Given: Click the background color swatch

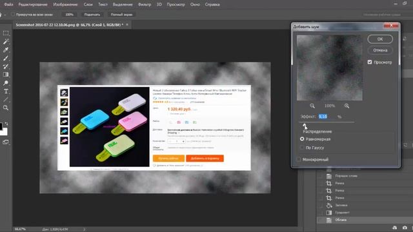Looking at the screenshot, I should point(5,132).
